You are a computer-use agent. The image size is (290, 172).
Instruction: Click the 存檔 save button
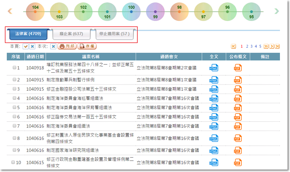pos(87,46)
